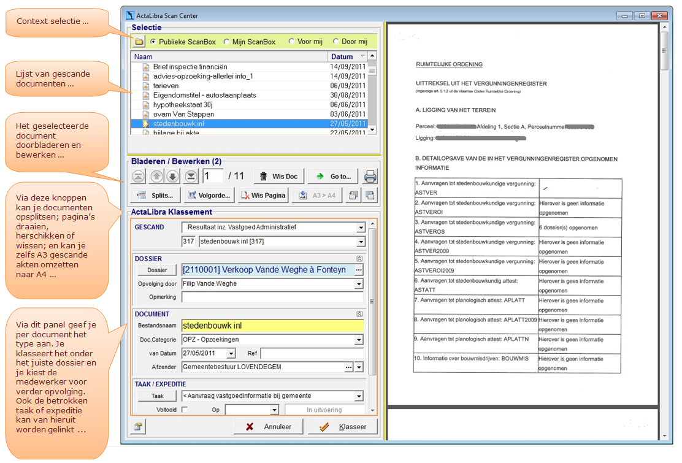Click the page number field
Screen dimensions: 682x463
[213, 176]
